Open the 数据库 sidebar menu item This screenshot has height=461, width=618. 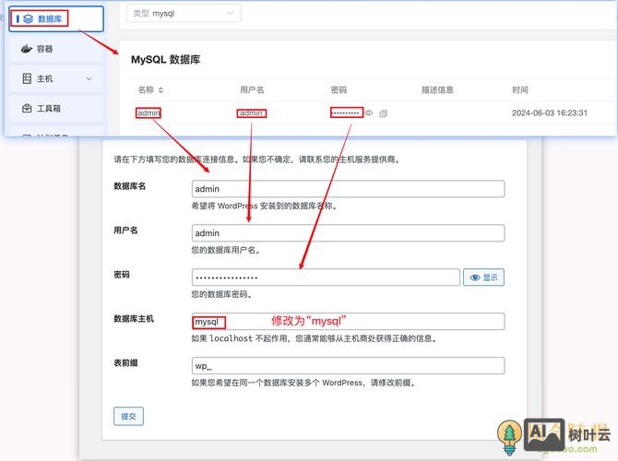(56, 18)
